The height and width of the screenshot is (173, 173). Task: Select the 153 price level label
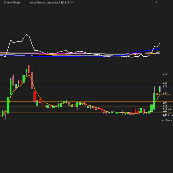pos(165,93)
